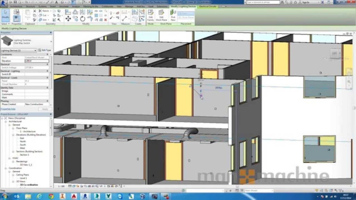Click the Edit Type button
The width and height of the screenshot is (356, 200).
coord(44,50)
